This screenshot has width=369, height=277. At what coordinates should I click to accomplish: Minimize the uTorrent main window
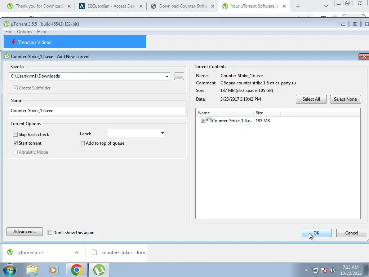[x=343, y=24]
